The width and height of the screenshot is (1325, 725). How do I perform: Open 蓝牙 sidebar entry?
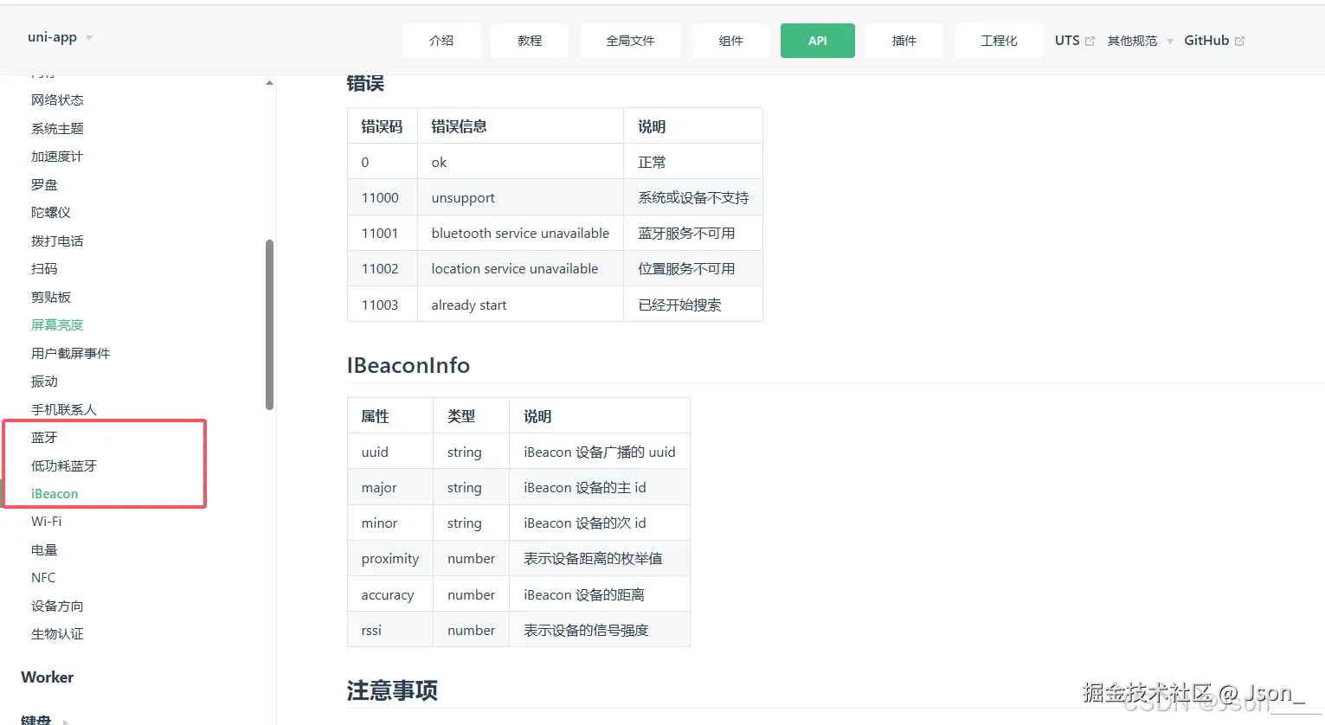coord(44,438)
